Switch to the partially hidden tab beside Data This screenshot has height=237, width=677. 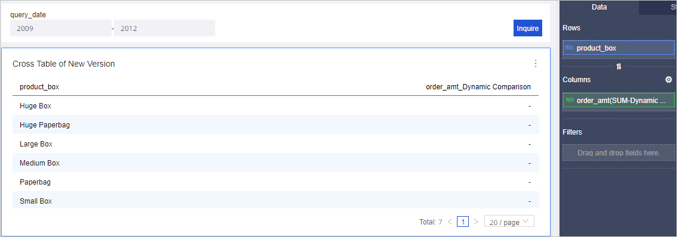click(657, 7)
